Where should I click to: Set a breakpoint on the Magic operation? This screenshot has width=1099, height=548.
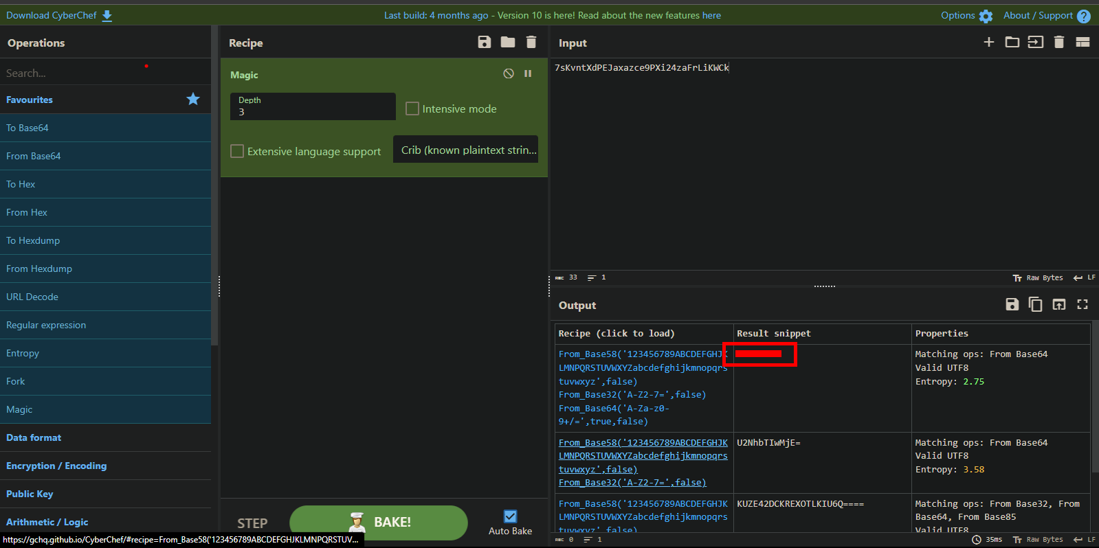tap(528, 73)
